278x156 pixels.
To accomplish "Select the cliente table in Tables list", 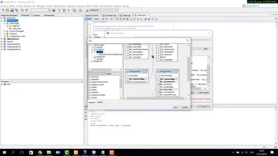I will pyautogui.click(x=94, y=90).
